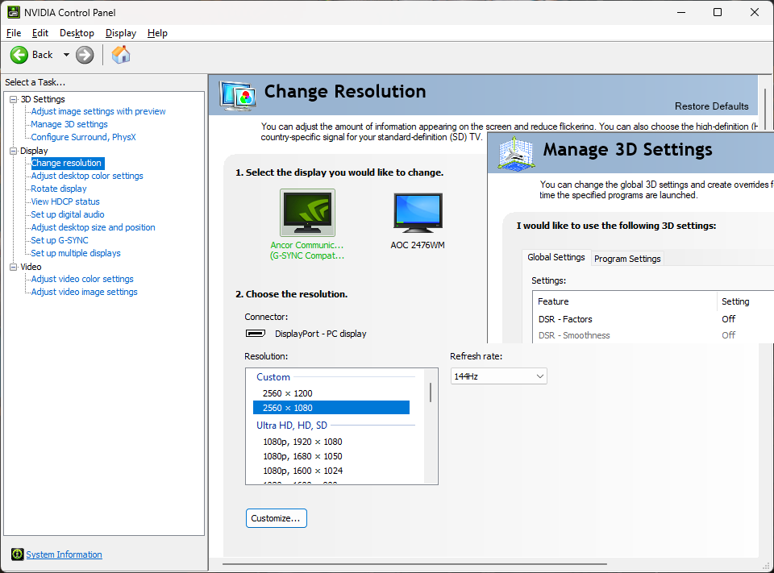774x573 pixels.
Task: Open Adjust video image settings
Action: [84, 292]
